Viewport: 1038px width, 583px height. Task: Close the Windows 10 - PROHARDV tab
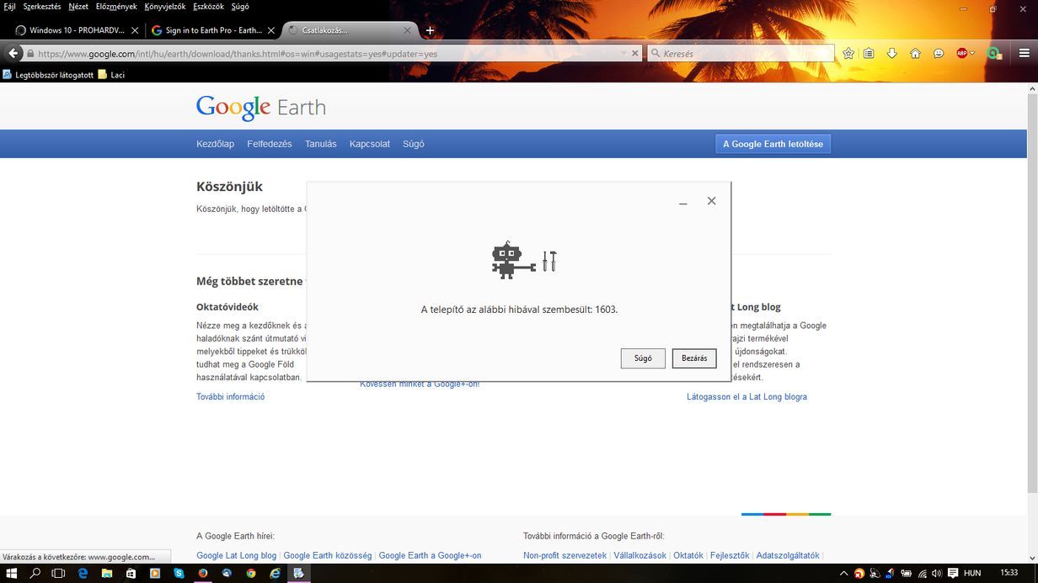click(135, 30)
